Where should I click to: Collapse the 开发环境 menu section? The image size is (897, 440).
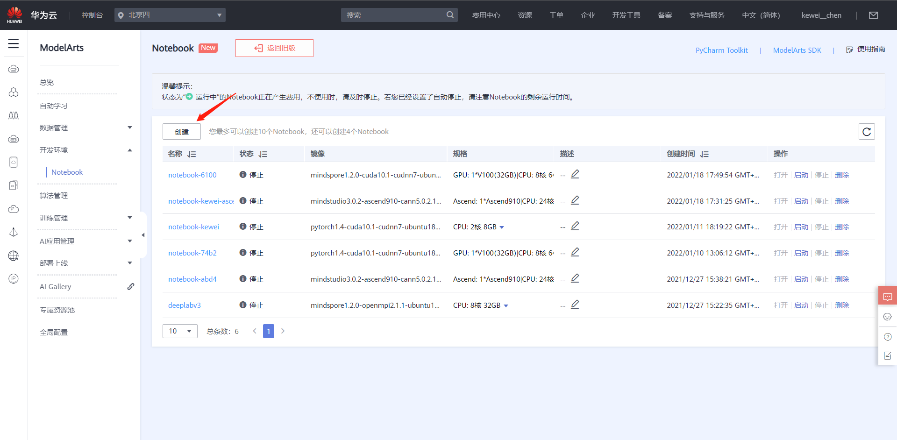130,150
